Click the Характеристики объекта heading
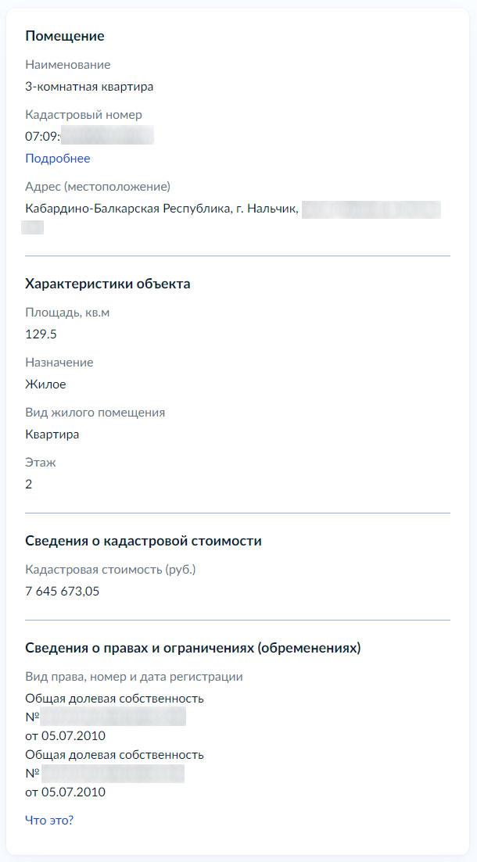477x862 pixels. 108,284
